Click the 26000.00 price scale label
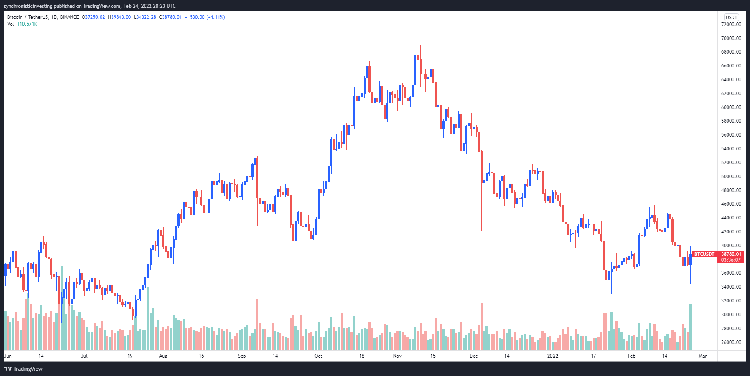The height and width of the screenshot is (376, 750). [731, 342]
